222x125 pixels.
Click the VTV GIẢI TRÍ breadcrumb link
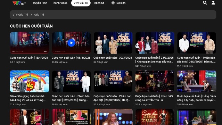point(20,15)
